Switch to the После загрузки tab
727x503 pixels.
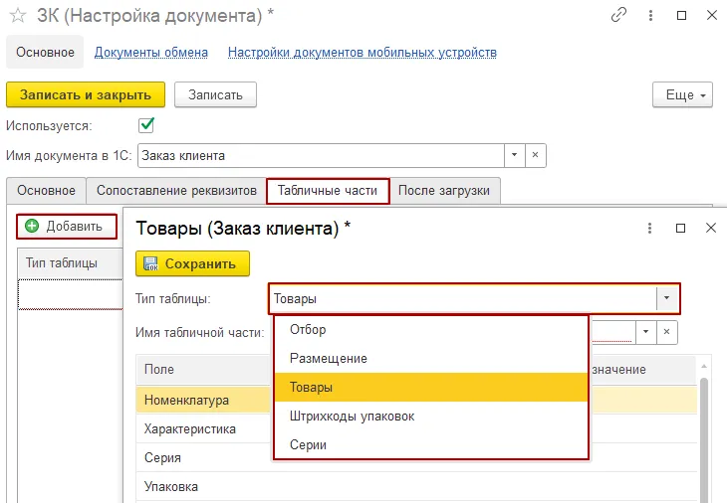coord(444,190)
